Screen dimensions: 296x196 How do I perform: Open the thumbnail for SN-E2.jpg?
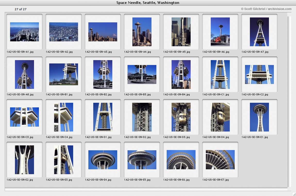coord(24,160)
